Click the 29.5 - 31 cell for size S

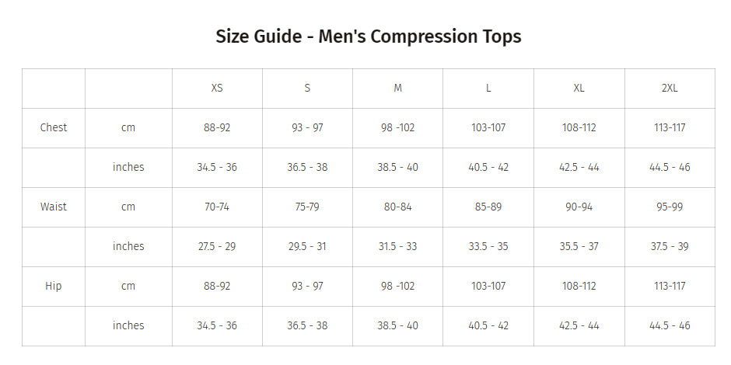click(307, 246)
